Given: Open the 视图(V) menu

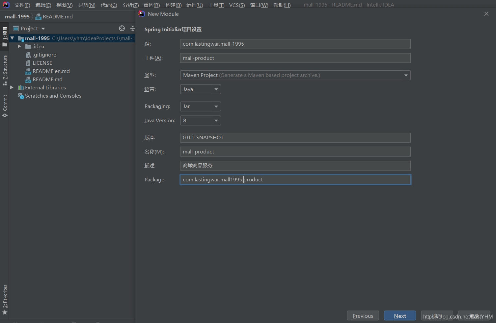Looking at the screenshot, I should (64, 5).
